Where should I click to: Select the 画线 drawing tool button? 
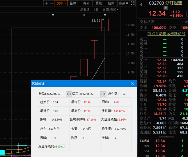point(99,3)
